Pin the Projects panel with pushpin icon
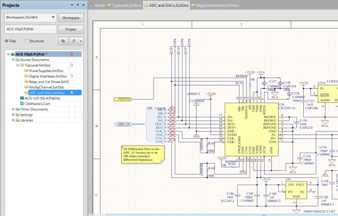Viewport: 338px width, 216px height. pos(77,5)
